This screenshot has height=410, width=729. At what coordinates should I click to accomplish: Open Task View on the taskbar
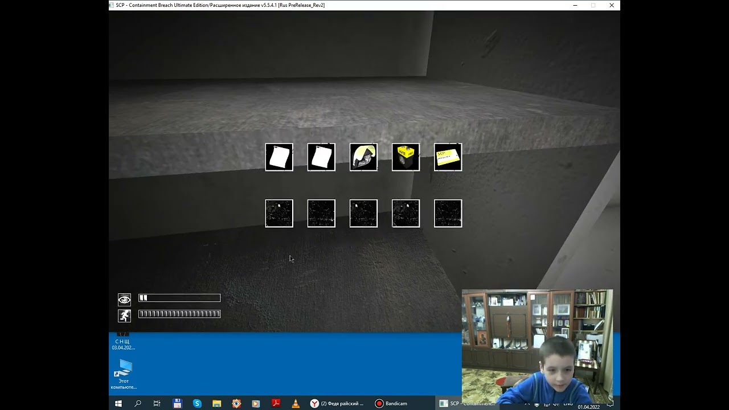(x=157, y=403)
